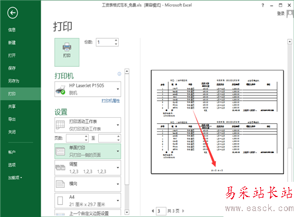Click the collate pages icon
This screenshot has width=294, height=217.
pos(60,168)
